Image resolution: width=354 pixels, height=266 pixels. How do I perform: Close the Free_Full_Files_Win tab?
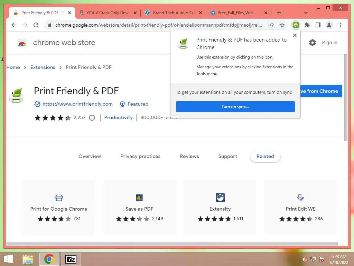[x=266, y=13]
